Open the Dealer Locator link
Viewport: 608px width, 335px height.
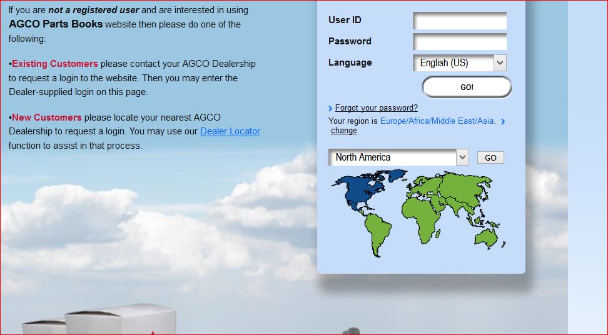pos(230,131)
